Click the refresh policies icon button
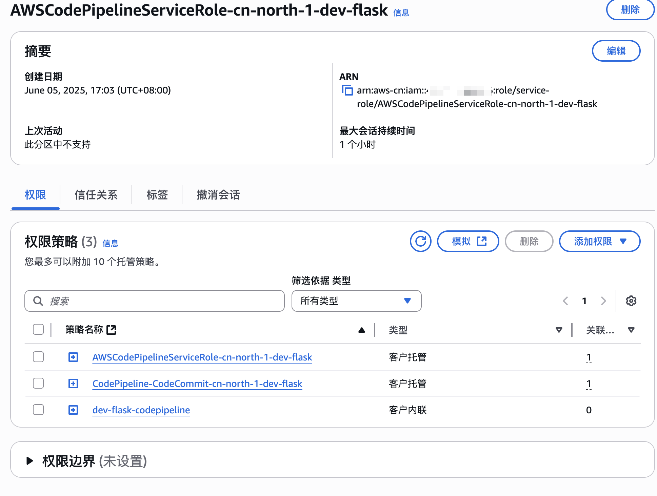 point(420,241)
